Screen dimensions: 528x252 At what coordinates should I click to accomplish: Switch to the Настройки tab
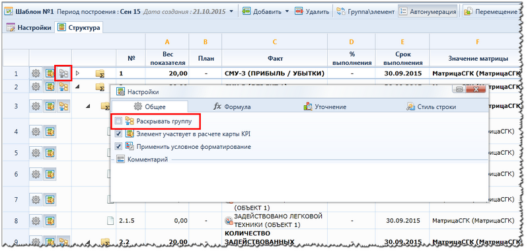coord(29,28)
